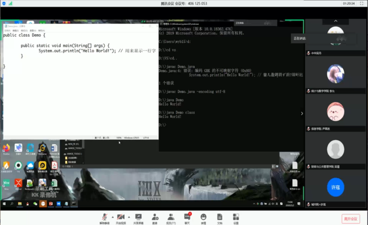Click the meeting ID title text
The width and height of the screenshot is (368, 225).
tap(184, 4)
